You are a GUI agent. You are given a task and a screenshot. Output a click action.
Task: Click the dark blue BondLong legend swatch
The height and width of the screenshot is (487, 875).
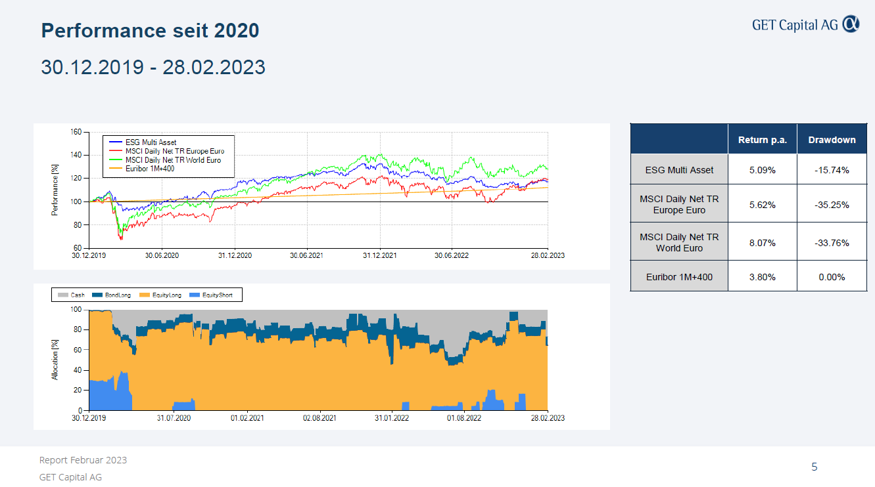pyautogui.click(x=97, y=295)
